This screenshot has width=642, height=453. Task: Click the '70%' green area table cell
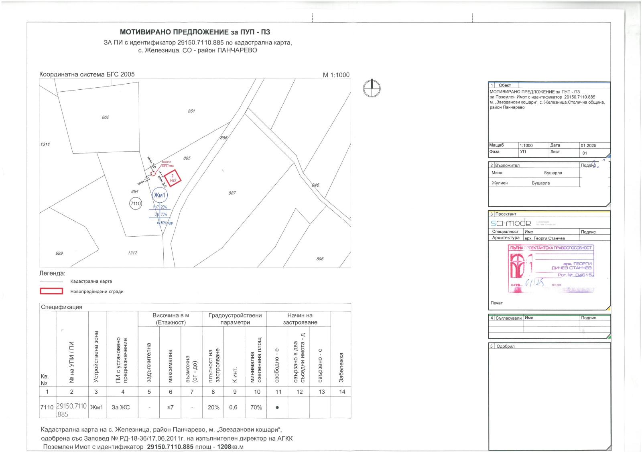pyautogui.click(x=256, y=407)
